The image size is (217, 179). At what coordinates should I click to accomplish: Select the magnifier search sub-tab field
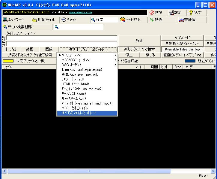click(79, 27)
